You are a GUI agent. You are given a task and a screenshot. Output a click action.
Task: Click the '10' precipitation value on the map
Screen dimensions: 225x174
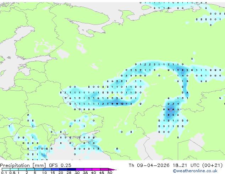click(122, 104)
